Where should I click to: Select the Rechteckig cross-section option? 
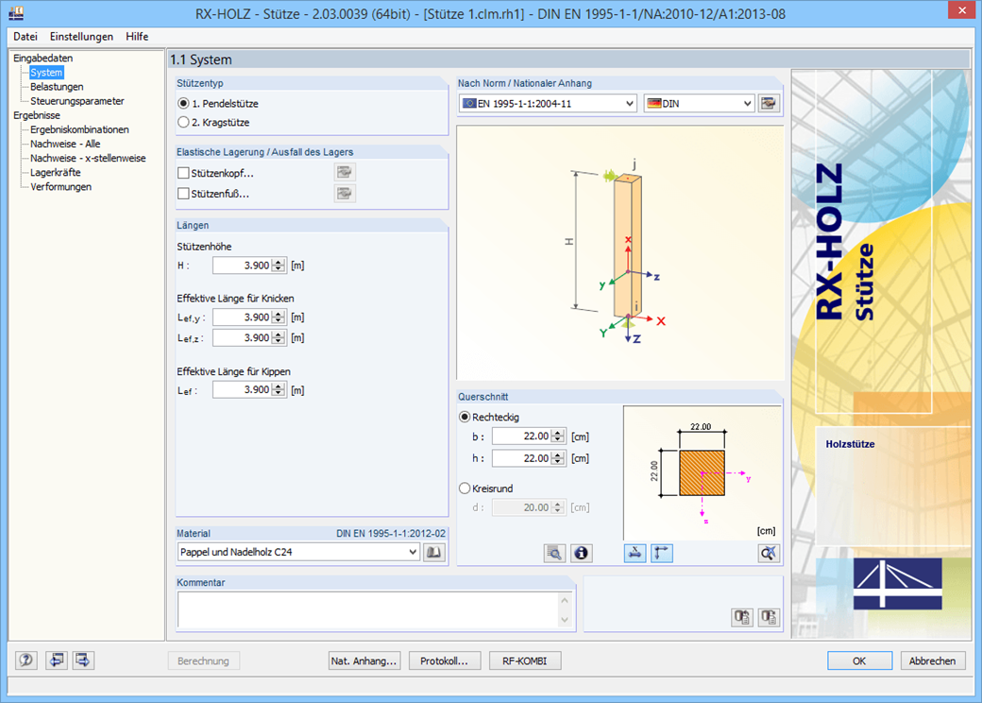465,417
